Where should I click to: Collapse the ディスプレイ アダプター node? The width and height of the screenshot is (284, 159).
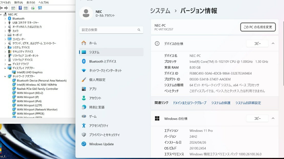tap(5, 68)
